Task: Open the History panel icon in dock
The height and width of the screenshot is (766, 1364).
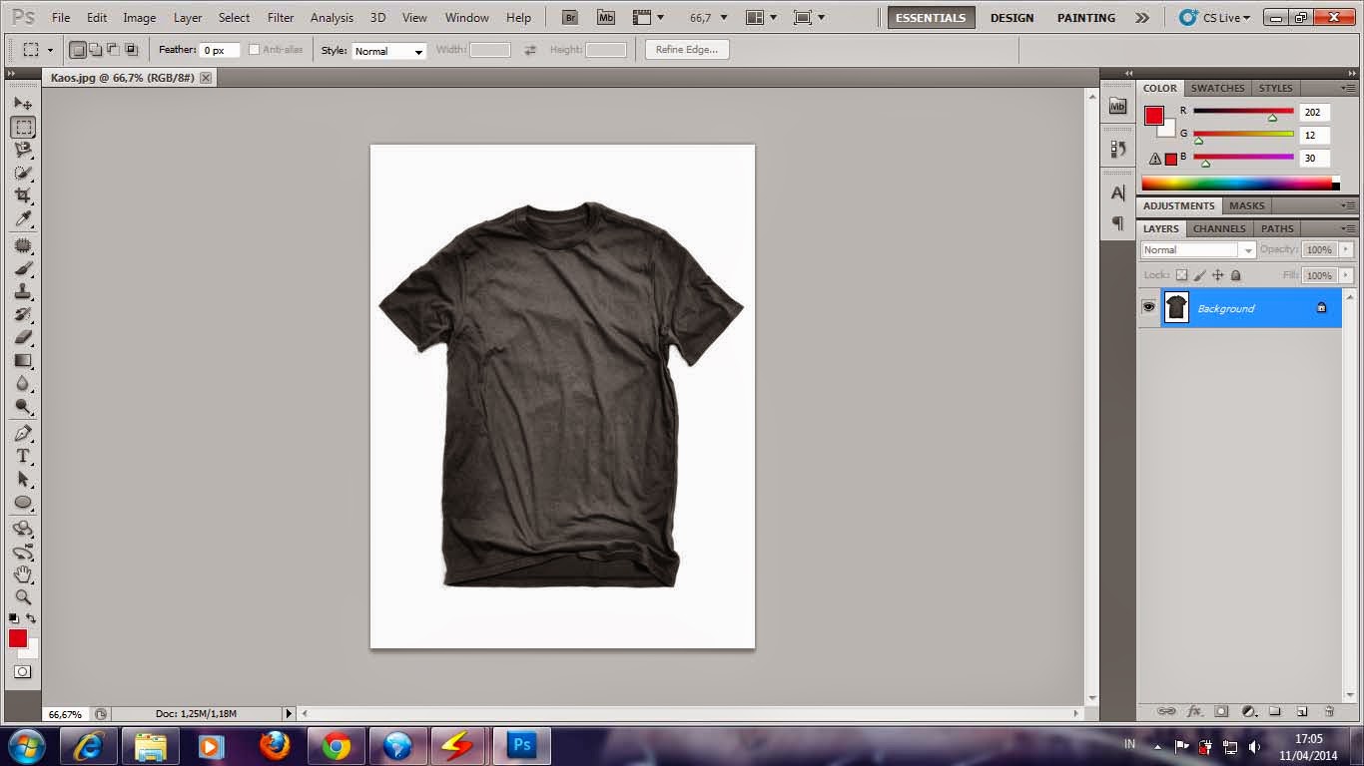Action: (x=1117, y=149)
